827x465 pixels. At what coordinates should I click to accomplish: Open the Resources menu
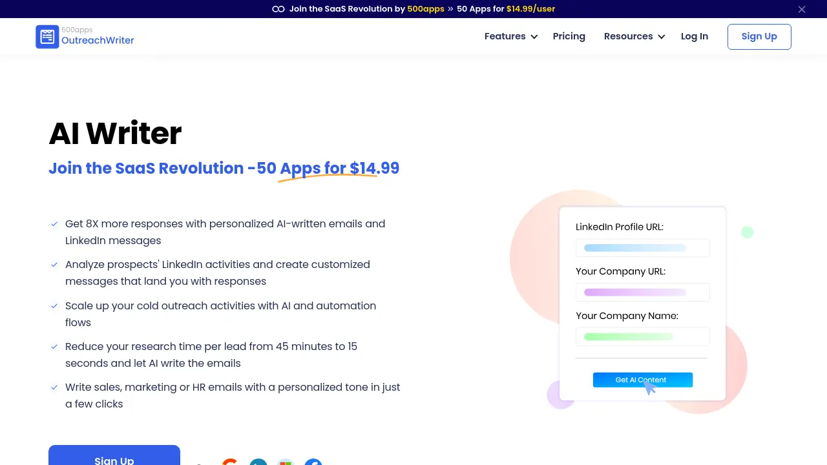click(x=628, y=36)
